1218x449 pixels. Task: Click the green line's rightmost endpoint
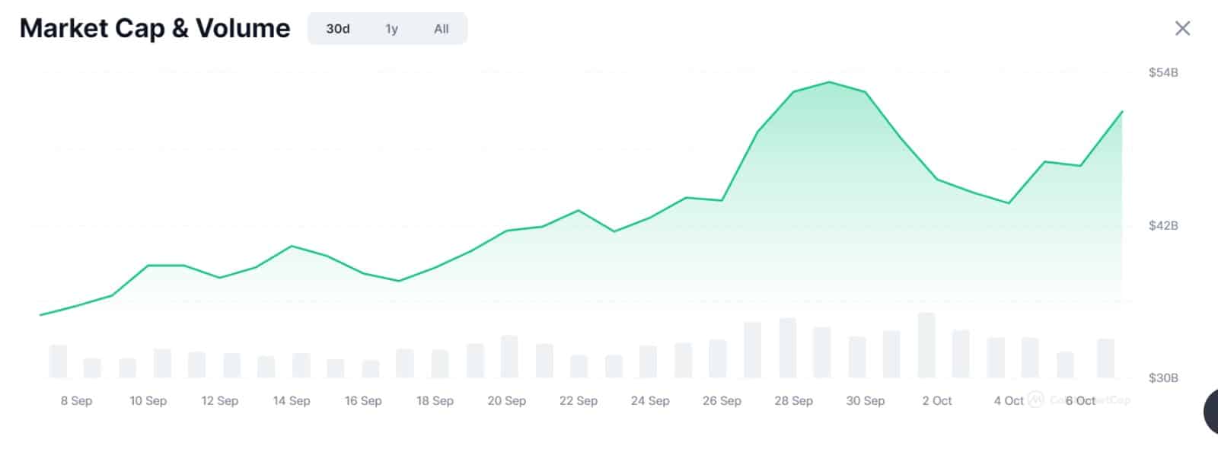point(1122,112)
